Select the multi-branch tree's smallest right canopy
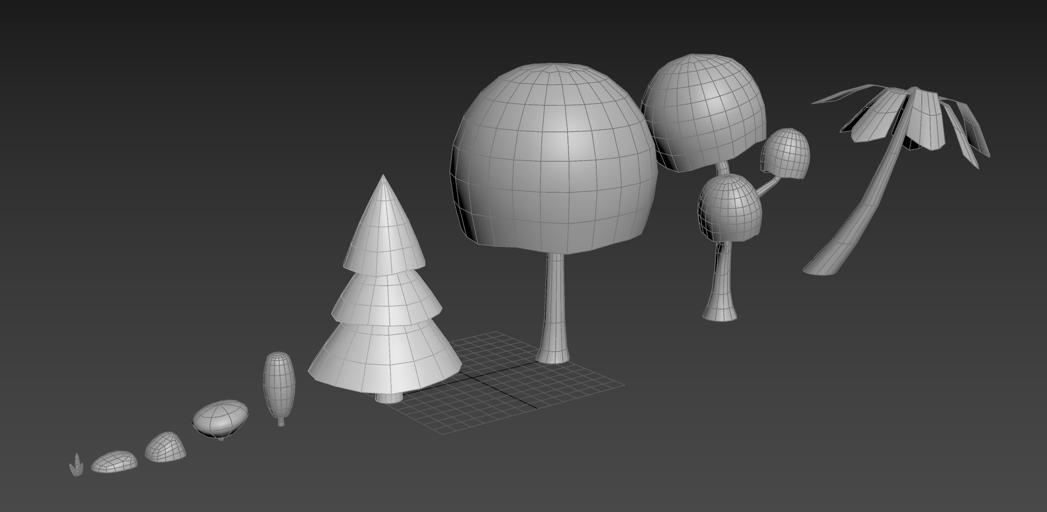Viewport: 1047px width, 512px height. (785, 153)
